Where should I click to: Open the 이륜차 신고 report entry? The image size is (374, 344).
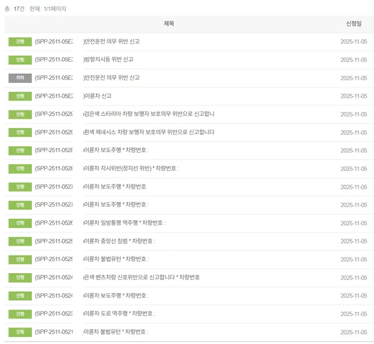tap(97, 96)
